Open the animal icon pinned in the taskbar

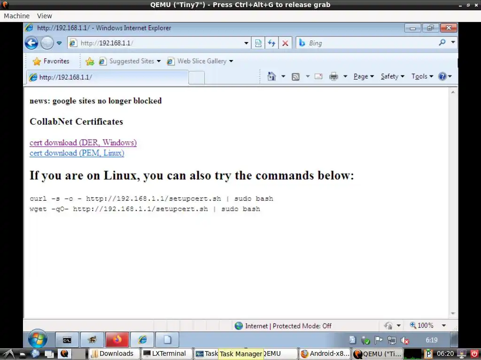pyautogui.click(x=92, y=340)
